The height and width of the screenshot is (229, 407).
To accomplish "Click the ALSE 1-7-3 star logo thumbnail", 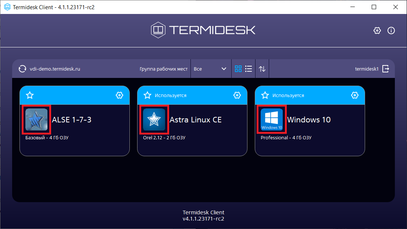I will point(36,119).
